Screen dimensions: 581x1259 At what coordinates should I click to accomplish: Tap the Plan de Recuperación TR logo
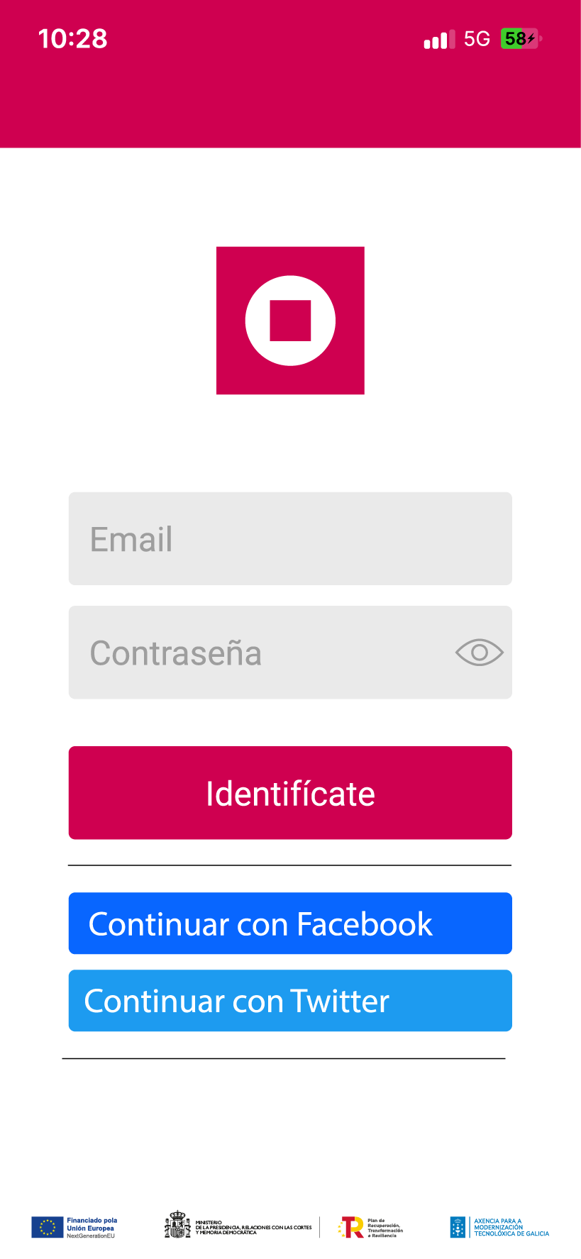tap(351, 1227)
